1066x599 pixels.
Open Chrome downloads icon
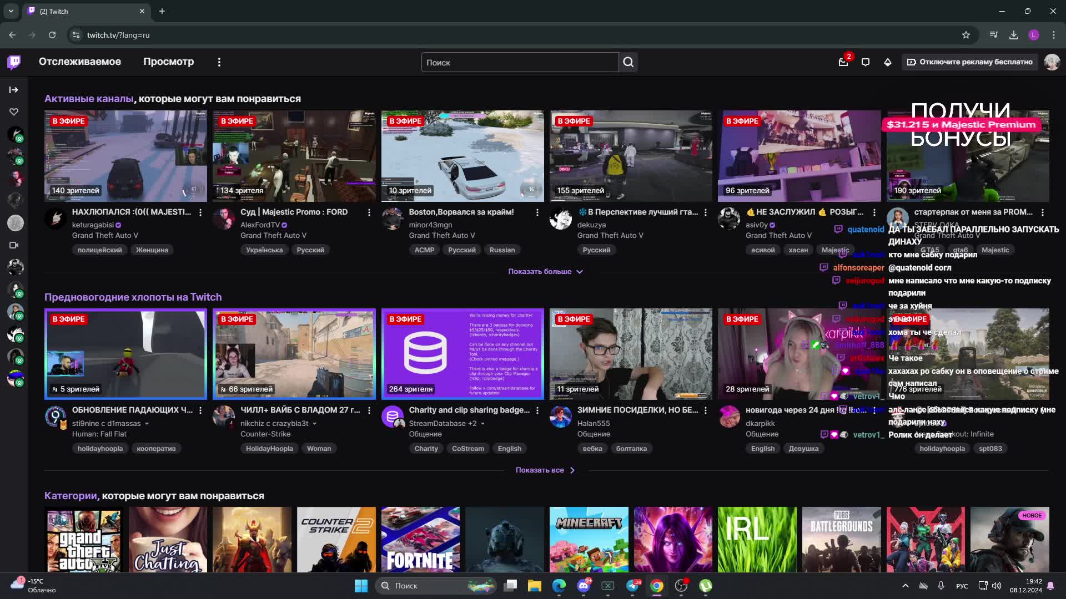coord(1014,35)
